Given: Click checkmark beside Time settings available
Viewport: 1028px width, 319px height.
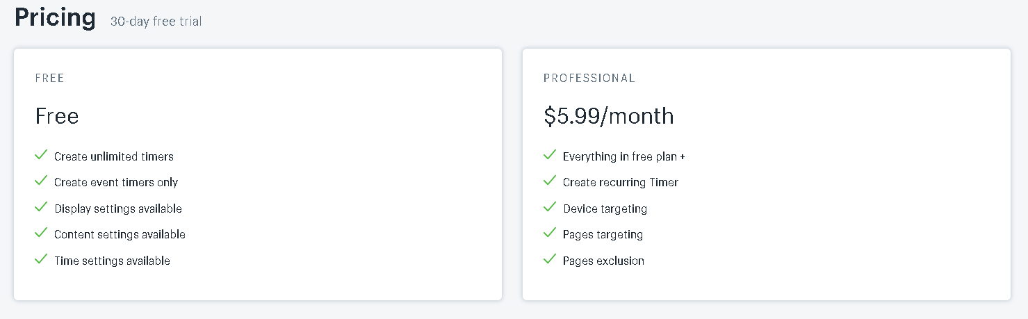Looking at the screenshot, I should click(x=41, y=259).
